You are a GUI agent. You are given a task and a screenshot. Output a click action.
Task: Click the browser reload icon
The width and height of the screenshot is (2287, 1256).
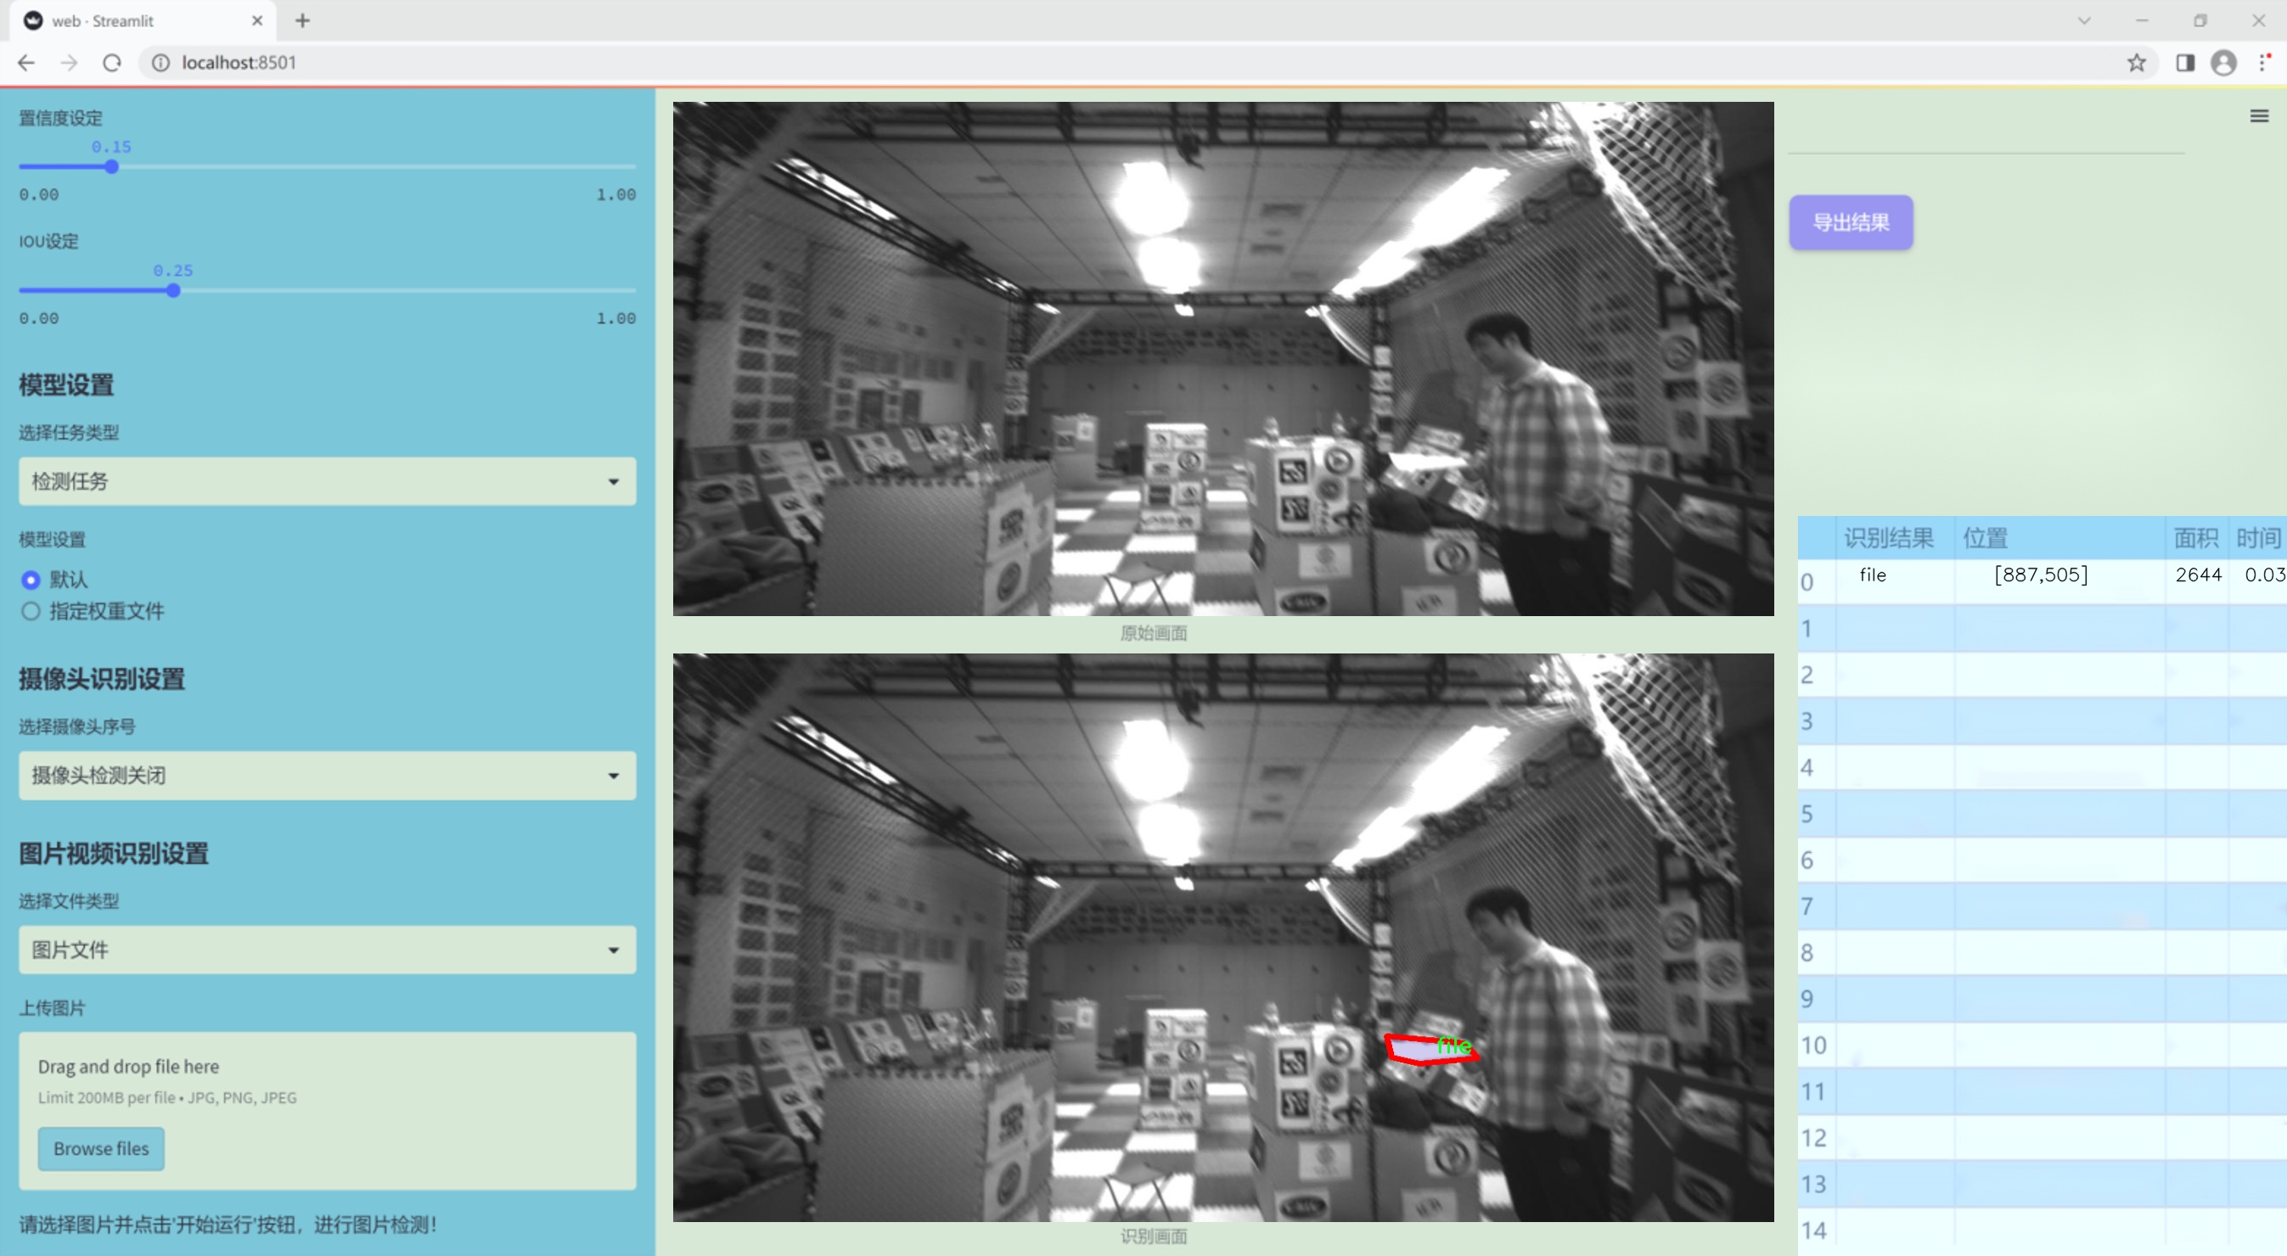(x=112, y=63)
